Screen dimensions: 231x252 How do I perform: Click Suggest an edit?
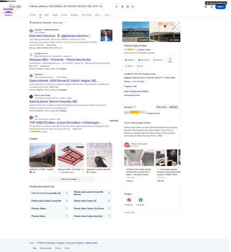130,86
